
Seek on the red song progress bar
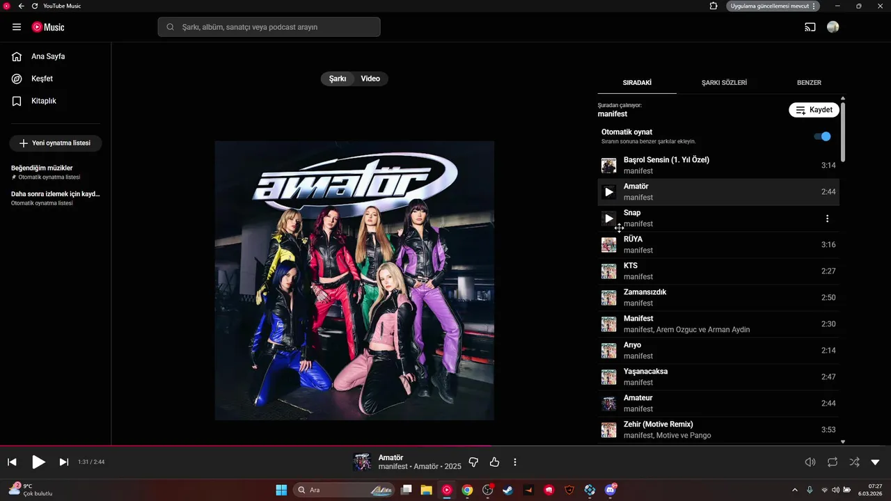246,446
